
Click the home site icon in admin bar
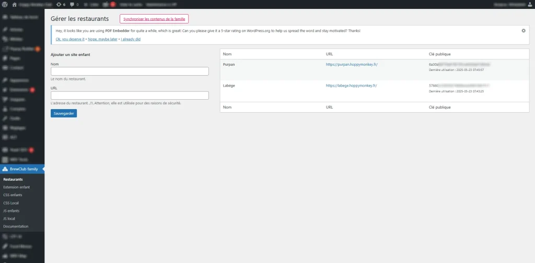click(14, 4)
